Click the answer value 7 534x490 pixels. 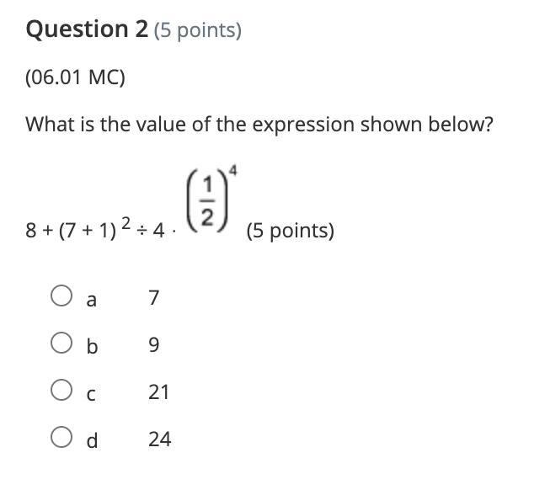click(x=153, y=298)
